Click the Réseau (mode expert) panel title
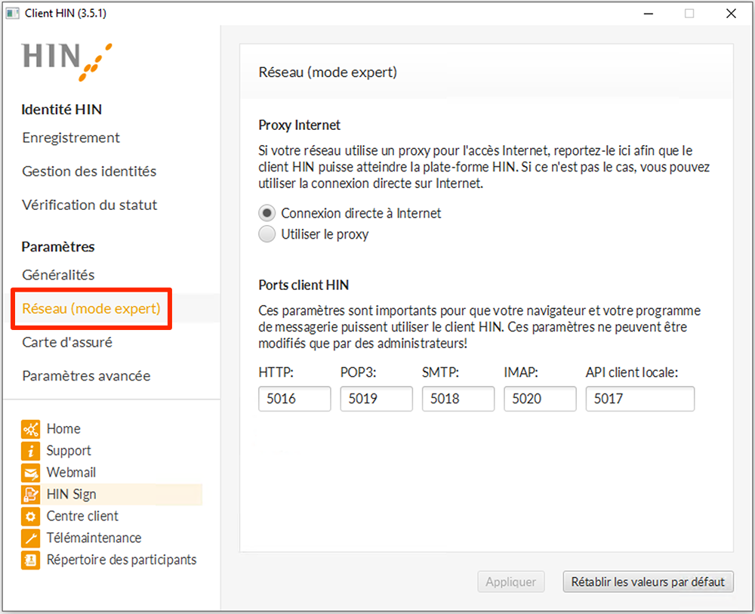Image resolution: width=755 pixels, height=614 pixels. point(328,73)
